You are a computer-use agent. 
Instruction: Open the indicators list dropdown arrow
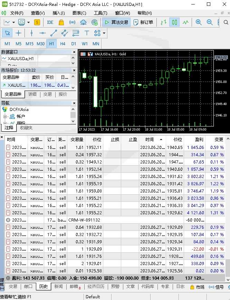click(x=28, y=22)
